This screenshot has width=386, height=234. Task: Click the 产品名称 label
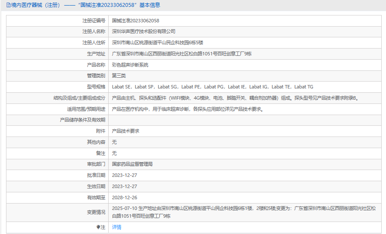(96, 65)
